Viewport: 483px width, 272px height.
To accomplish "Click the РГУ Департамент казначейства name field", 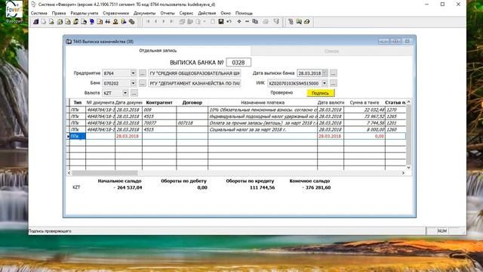I will [x=195, y=83].
